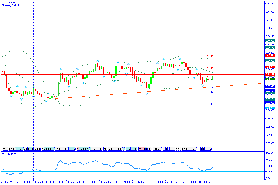This screenshot has width=278, height=185.
Task: Click the pink 15:30 news event marker
Action: [142, 149]
